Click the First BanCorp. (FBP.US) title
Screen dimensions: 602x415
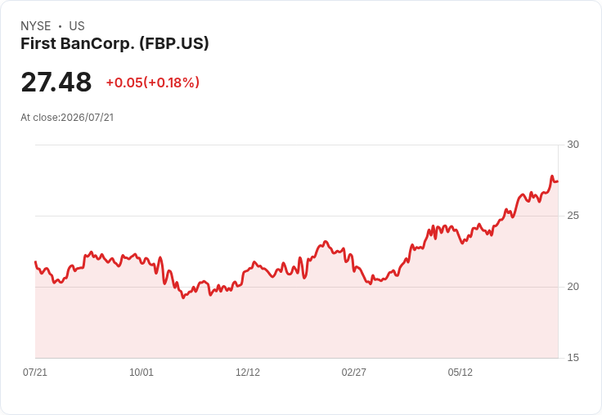(x=115, y=43)
